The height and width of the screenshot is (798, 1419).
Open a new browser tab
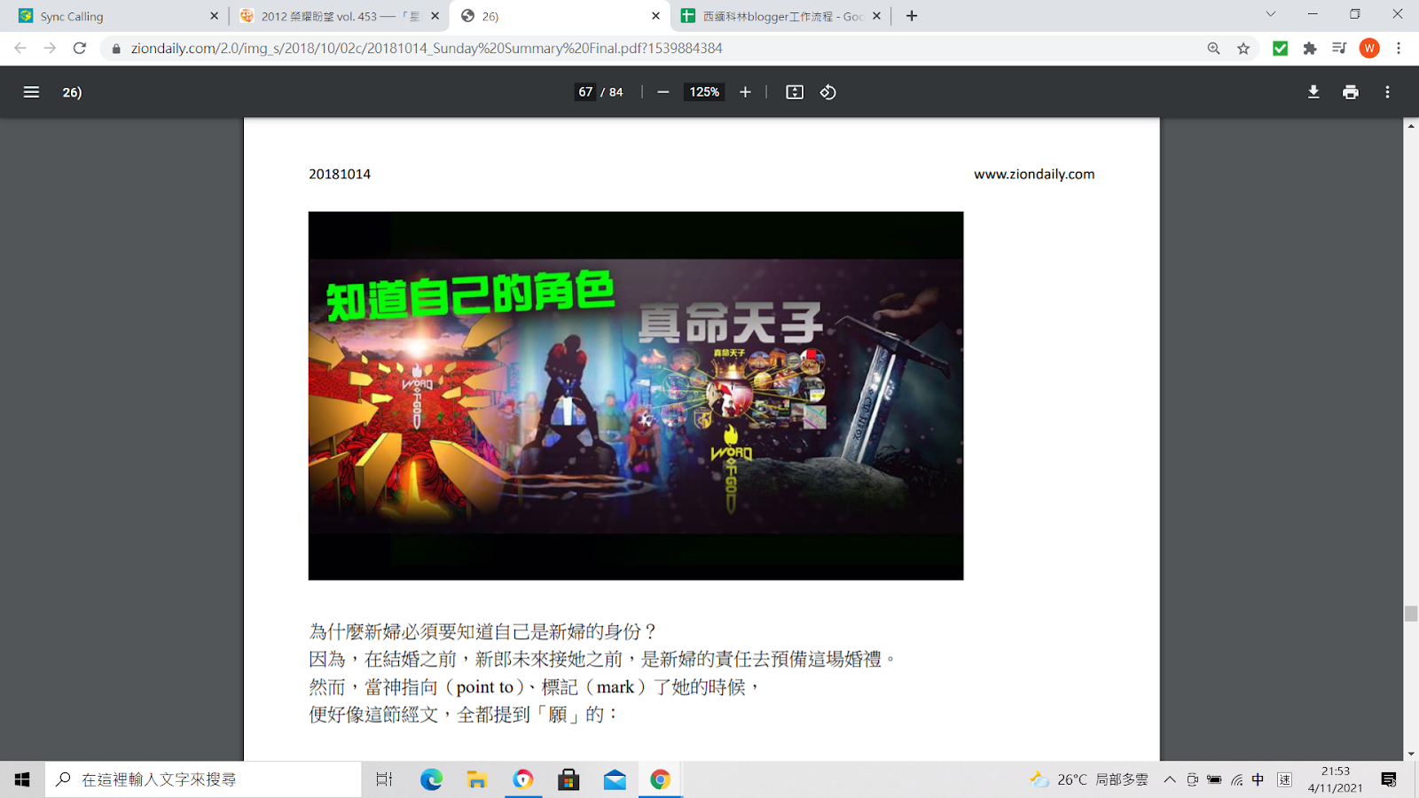tap(912, 16)
